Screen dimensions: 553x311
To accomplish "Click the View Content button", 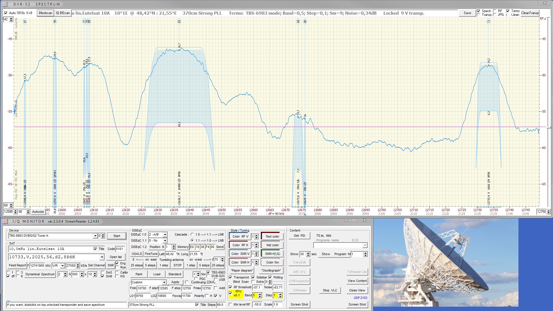I will [x=357, y=281].
